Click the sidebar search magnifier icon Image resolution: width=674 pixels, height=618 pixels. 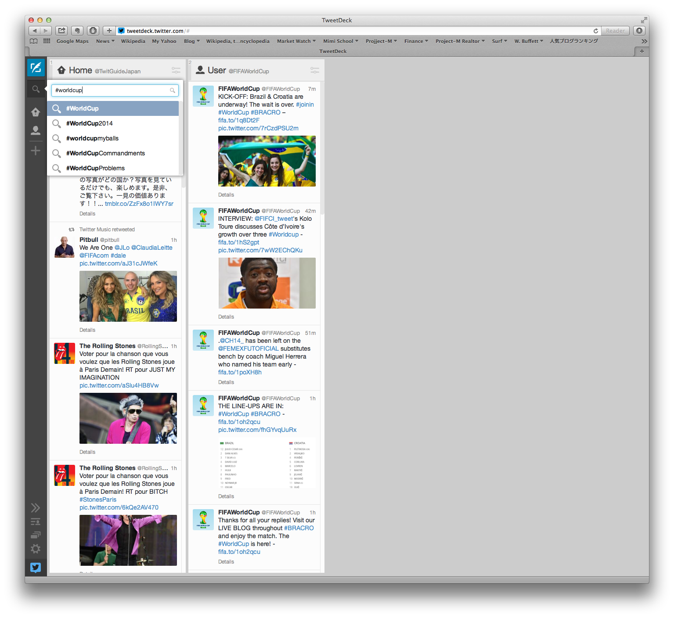click(36, 89)
